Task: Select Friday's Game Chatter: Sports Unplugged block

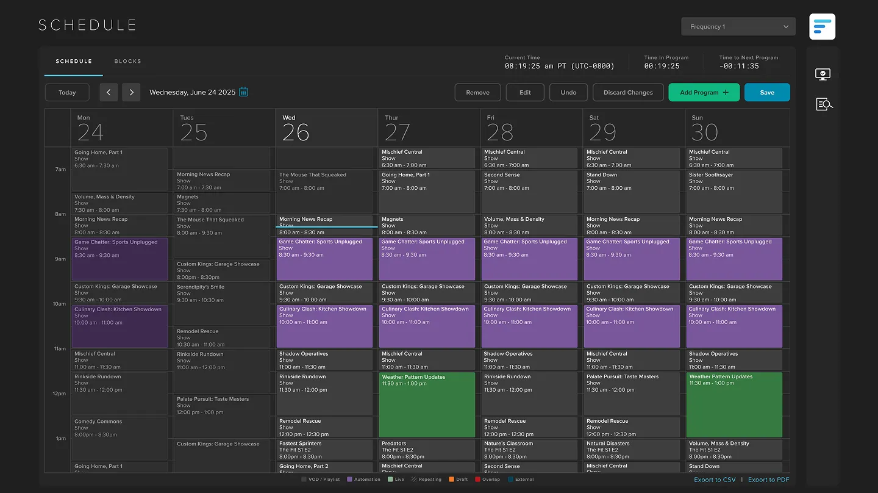Action: click(x=529, y=259)
